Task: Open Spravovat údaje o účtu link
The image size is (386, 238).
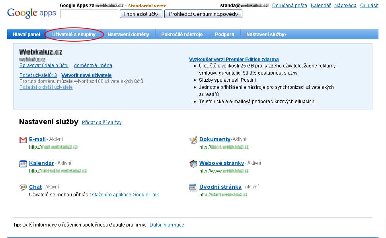Action: pyautogui.click(x=44, y=65)
